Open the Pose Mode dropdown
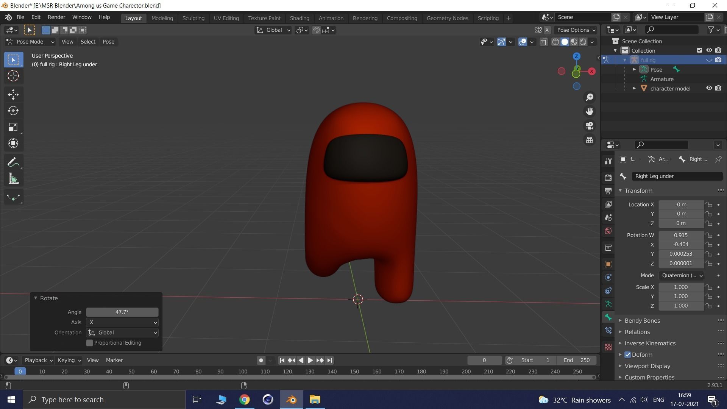Viewport: 727px width, 409px height. 31,42
